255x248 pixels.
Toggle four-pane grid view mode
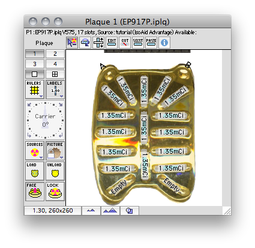(x=55, y=74)
